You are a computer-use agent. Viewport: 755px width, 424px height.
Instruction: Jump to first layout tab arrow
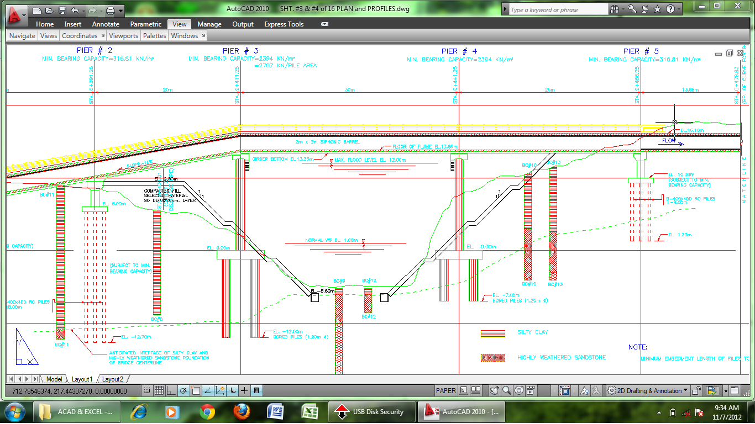click(10, 379)
